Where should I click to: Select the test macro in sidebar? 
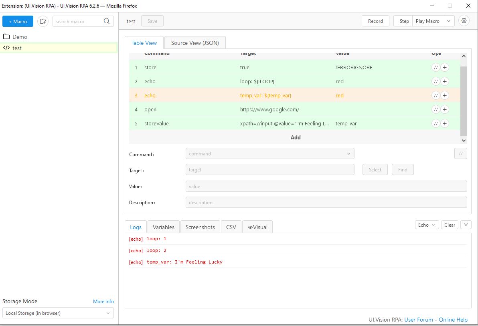coord(59,48)
